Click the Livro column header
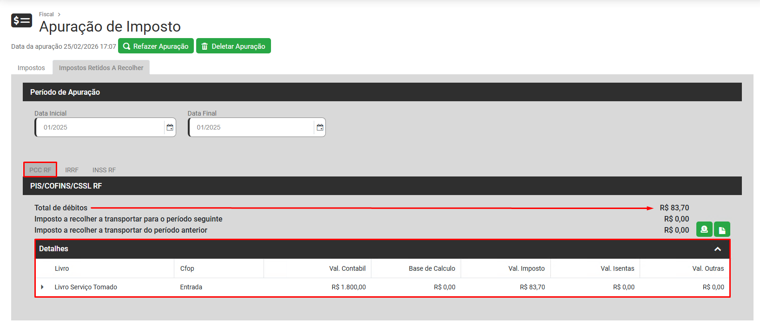This screenshot has width=760, height=326. click(x=62, y=268)
